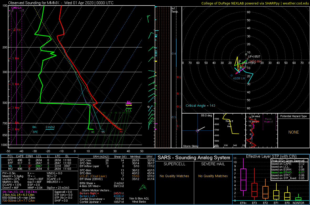Click the SFC-1km shear row
Image resolution: width=310 pixels, height=205 pixels.
117,160
